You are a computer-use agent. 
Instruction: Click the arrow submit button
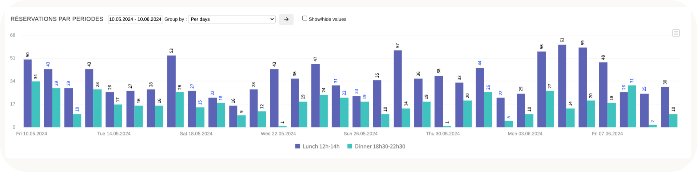click(x=286, y=19)
